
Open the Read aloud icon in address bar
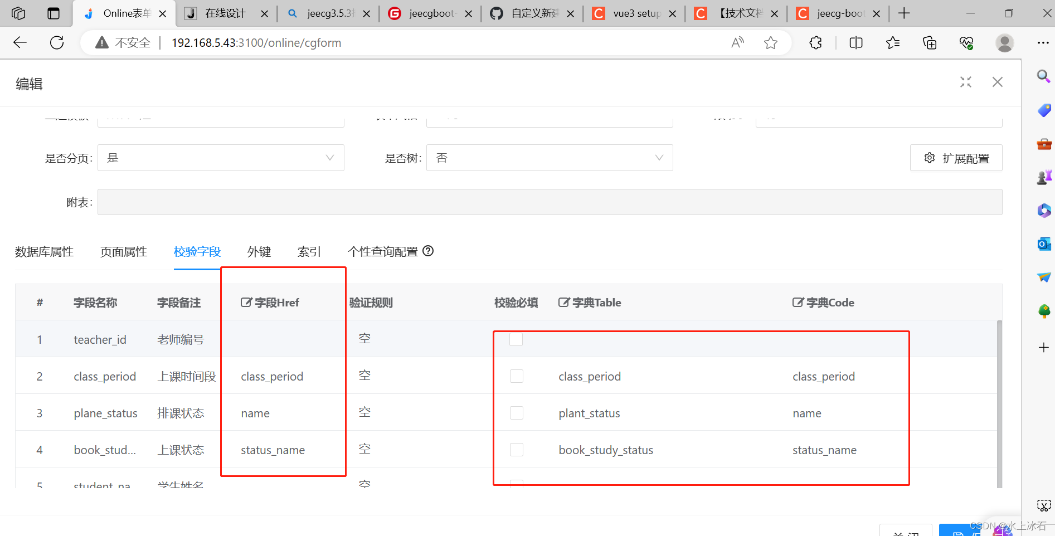[x=738, y=43]
